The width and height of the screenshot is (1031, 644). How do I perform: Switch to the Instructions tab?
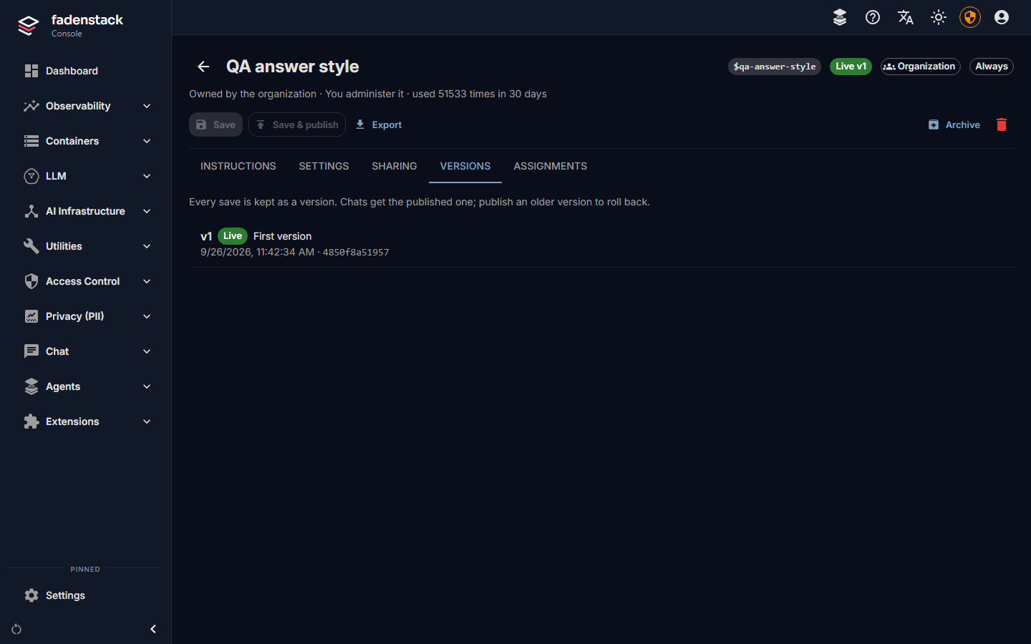238,166
